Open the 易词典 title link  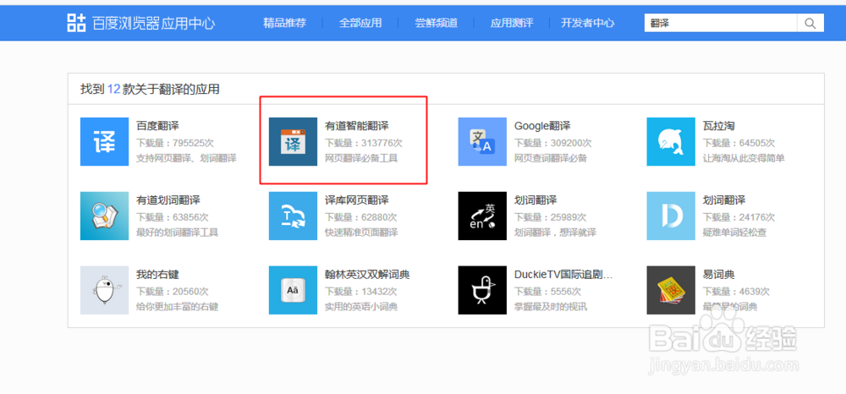[718, 275]
